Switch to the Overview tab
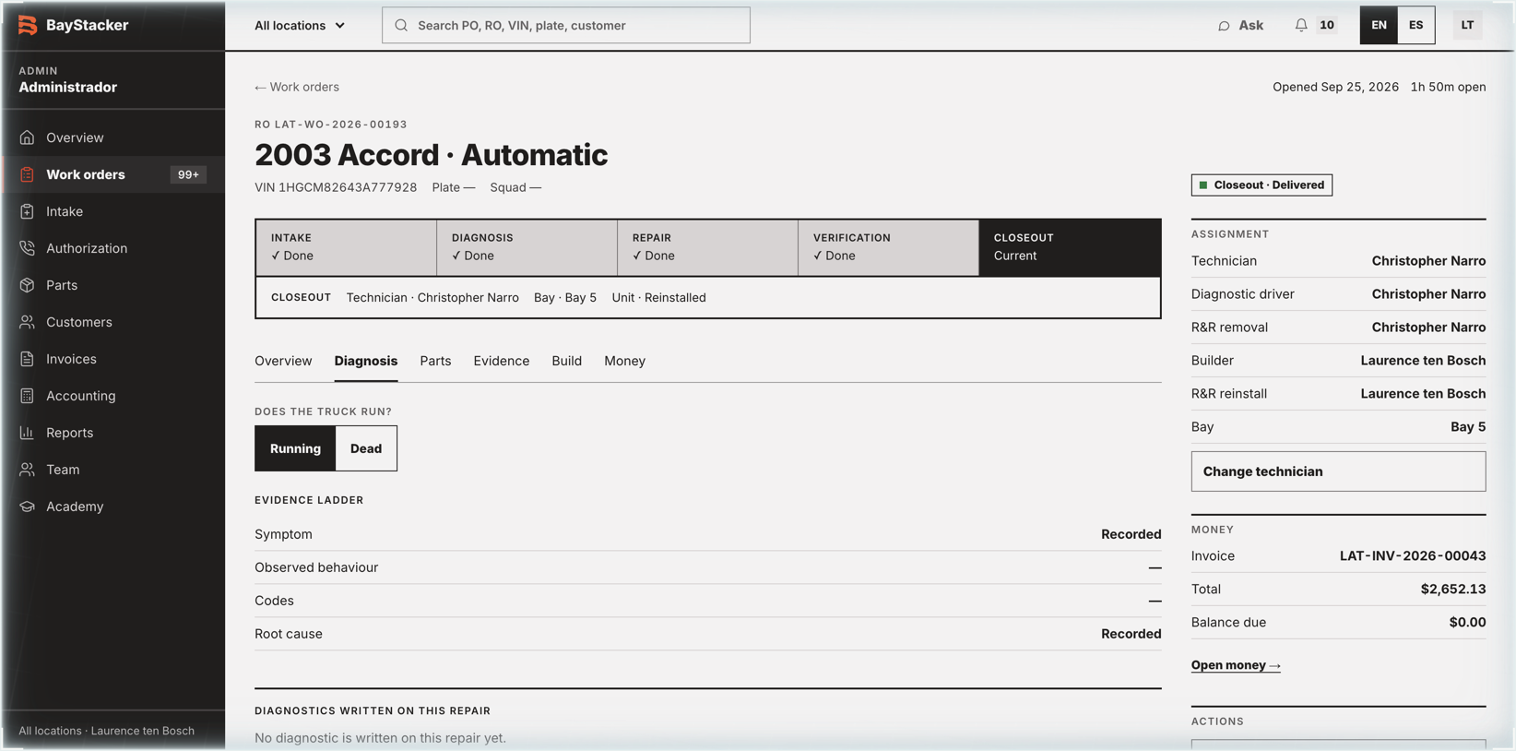 283,361
